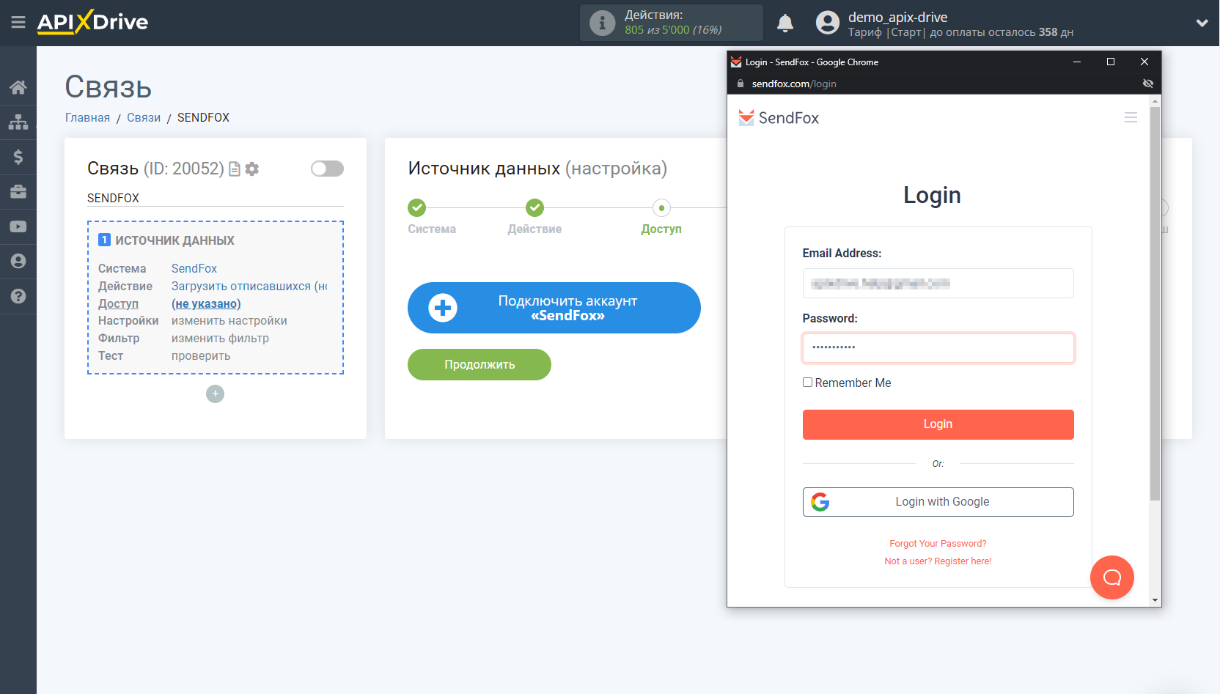Image resolution: width=1220 pixels, height=694 pixels.
Task: Open the notifications bell
Action: click(x=785, y=23)
